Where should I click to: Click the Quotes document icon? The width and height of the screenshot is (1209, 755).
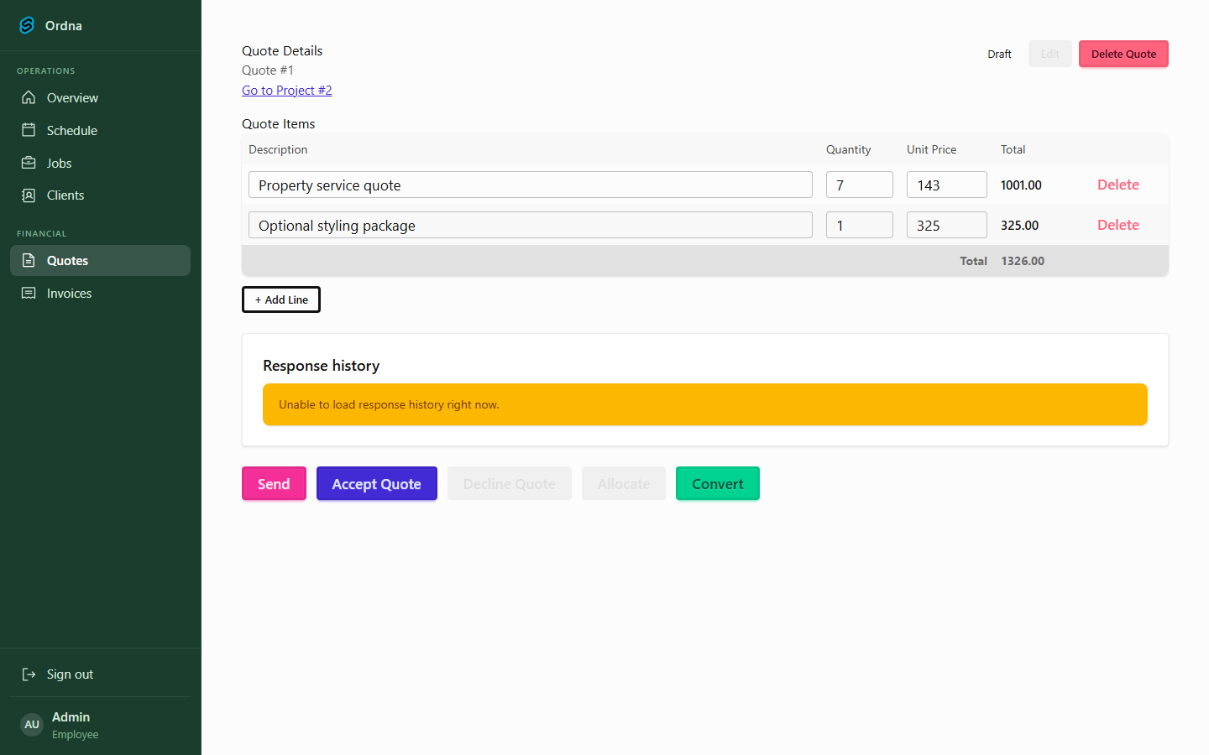click(29, 260)
